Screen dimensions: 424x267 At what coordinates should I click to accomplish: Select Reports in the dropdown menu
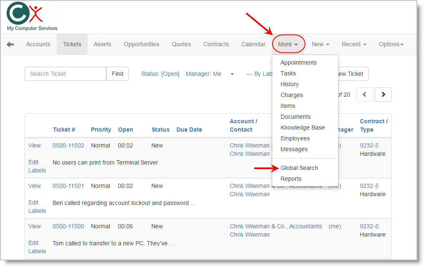(x=291, y=179)
